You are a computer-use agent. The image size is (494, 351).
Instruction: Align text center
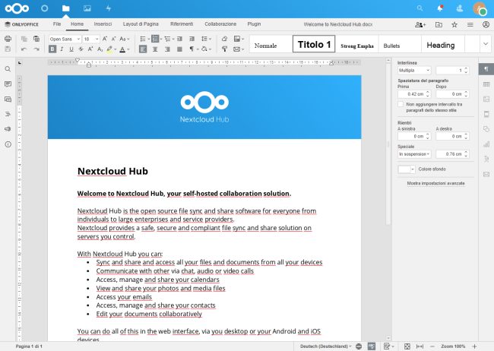pos(155,49)
